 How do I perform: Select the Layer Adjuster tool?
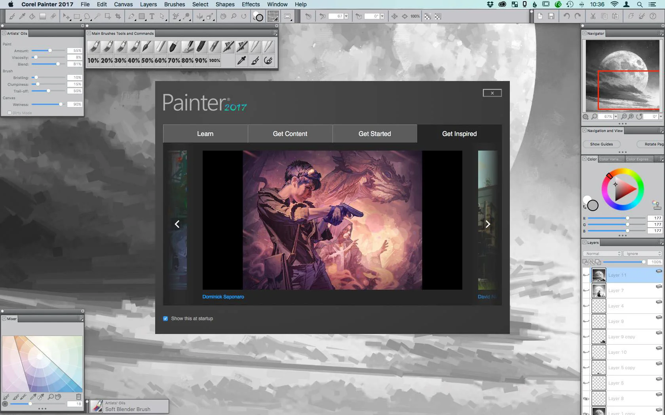coord(66,16)
